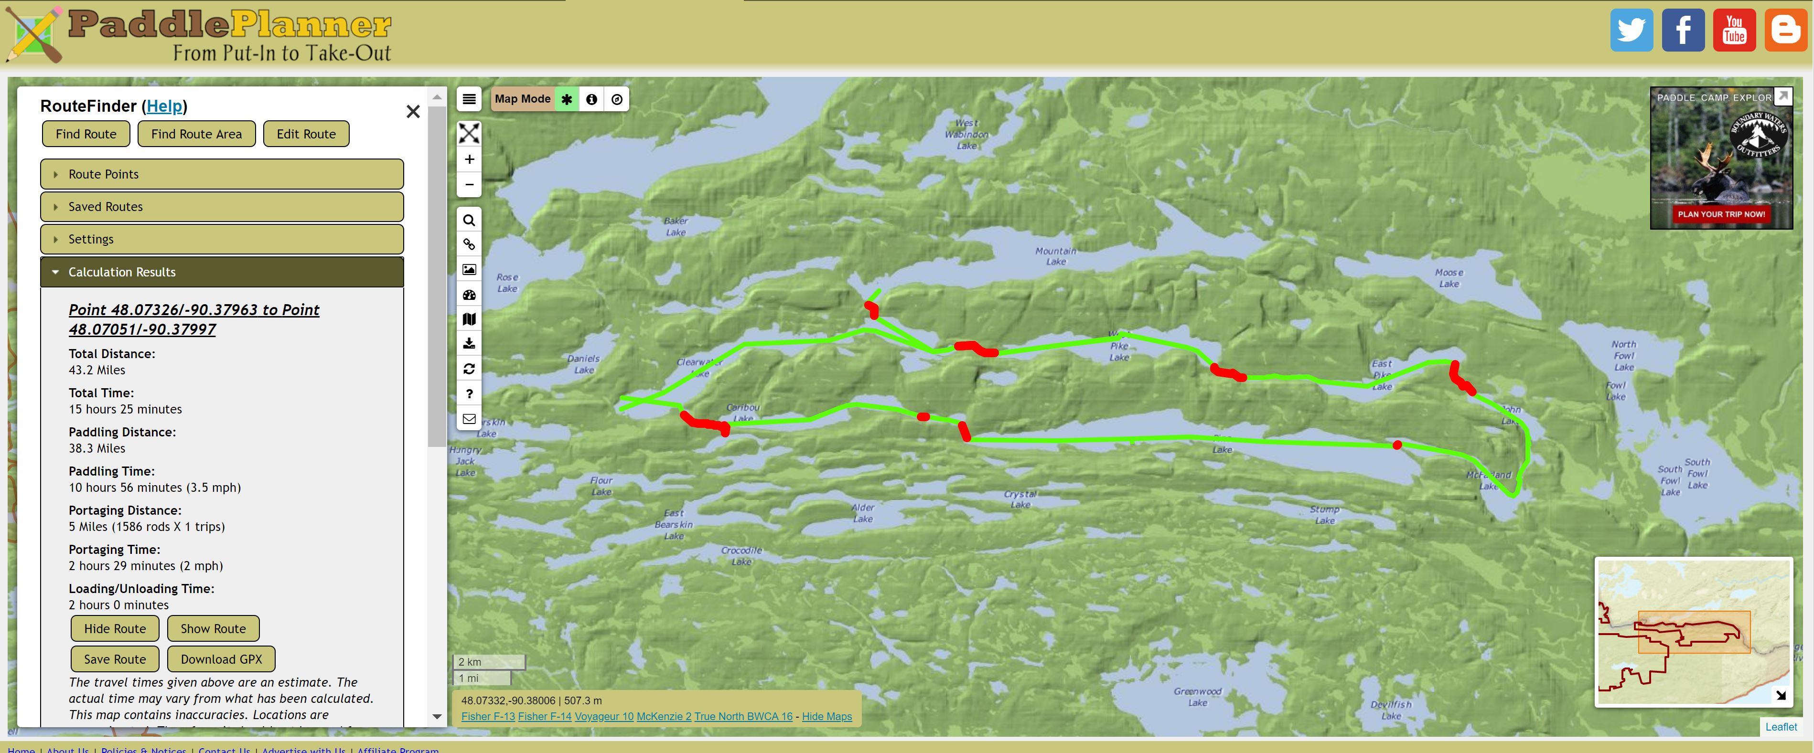The width and height of the screenshot is (1814, 753).
Task: Toggle fullscreen map view
Action: tap(469, 133)
